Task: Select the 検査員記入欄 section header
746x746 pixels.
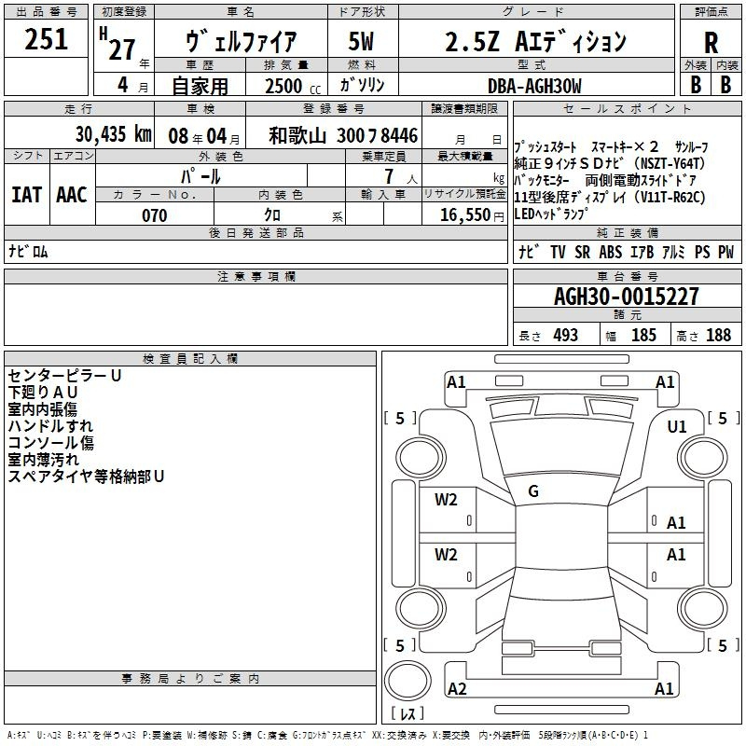Action: [190, 359]
